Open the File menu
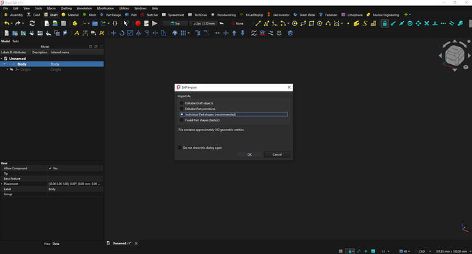The height and width of the screenshot is (254, 472). pyautogui.click(x=5, y=8)
